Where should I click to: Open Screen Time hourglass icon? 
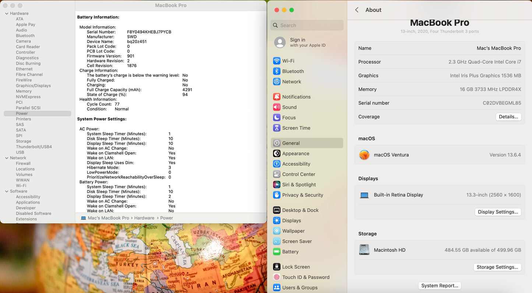276,128
